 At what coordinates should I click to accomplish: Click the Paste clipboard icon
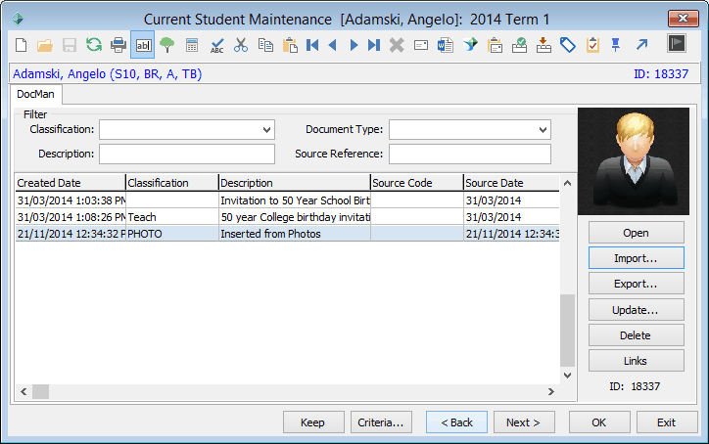point(290,45)
